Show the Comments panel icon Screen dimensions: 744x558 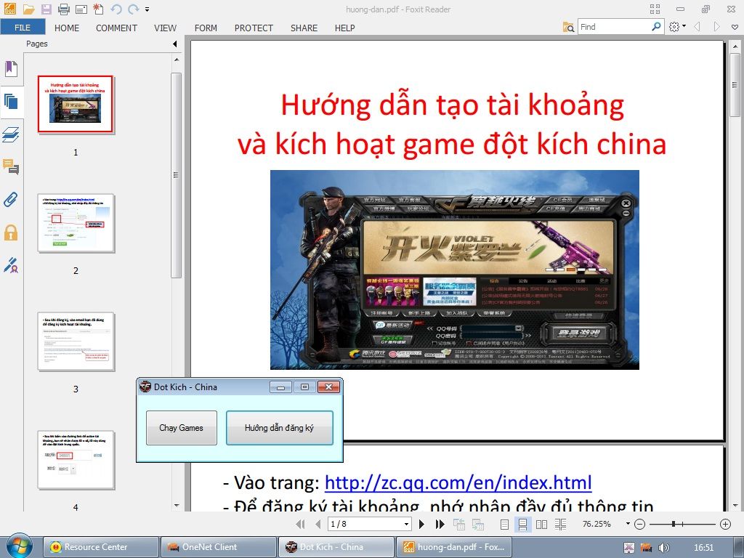11,167
